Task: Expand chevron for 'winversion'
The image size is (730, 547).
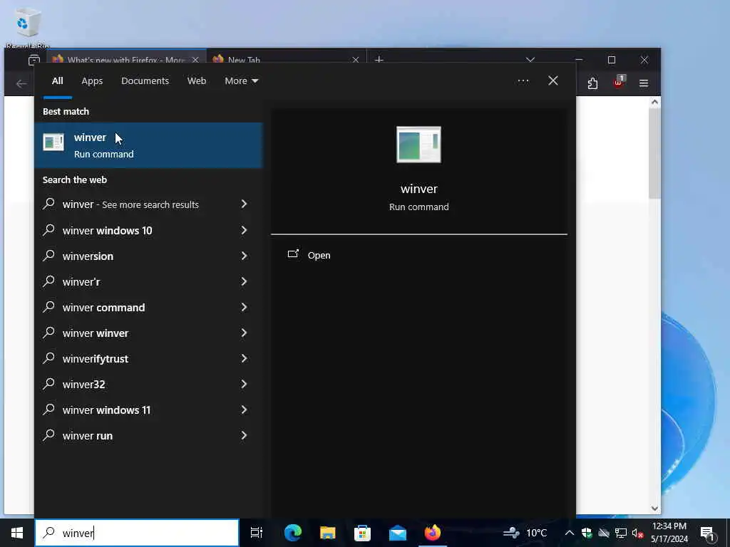Action: pyautogui.click(x=244, y=256)
